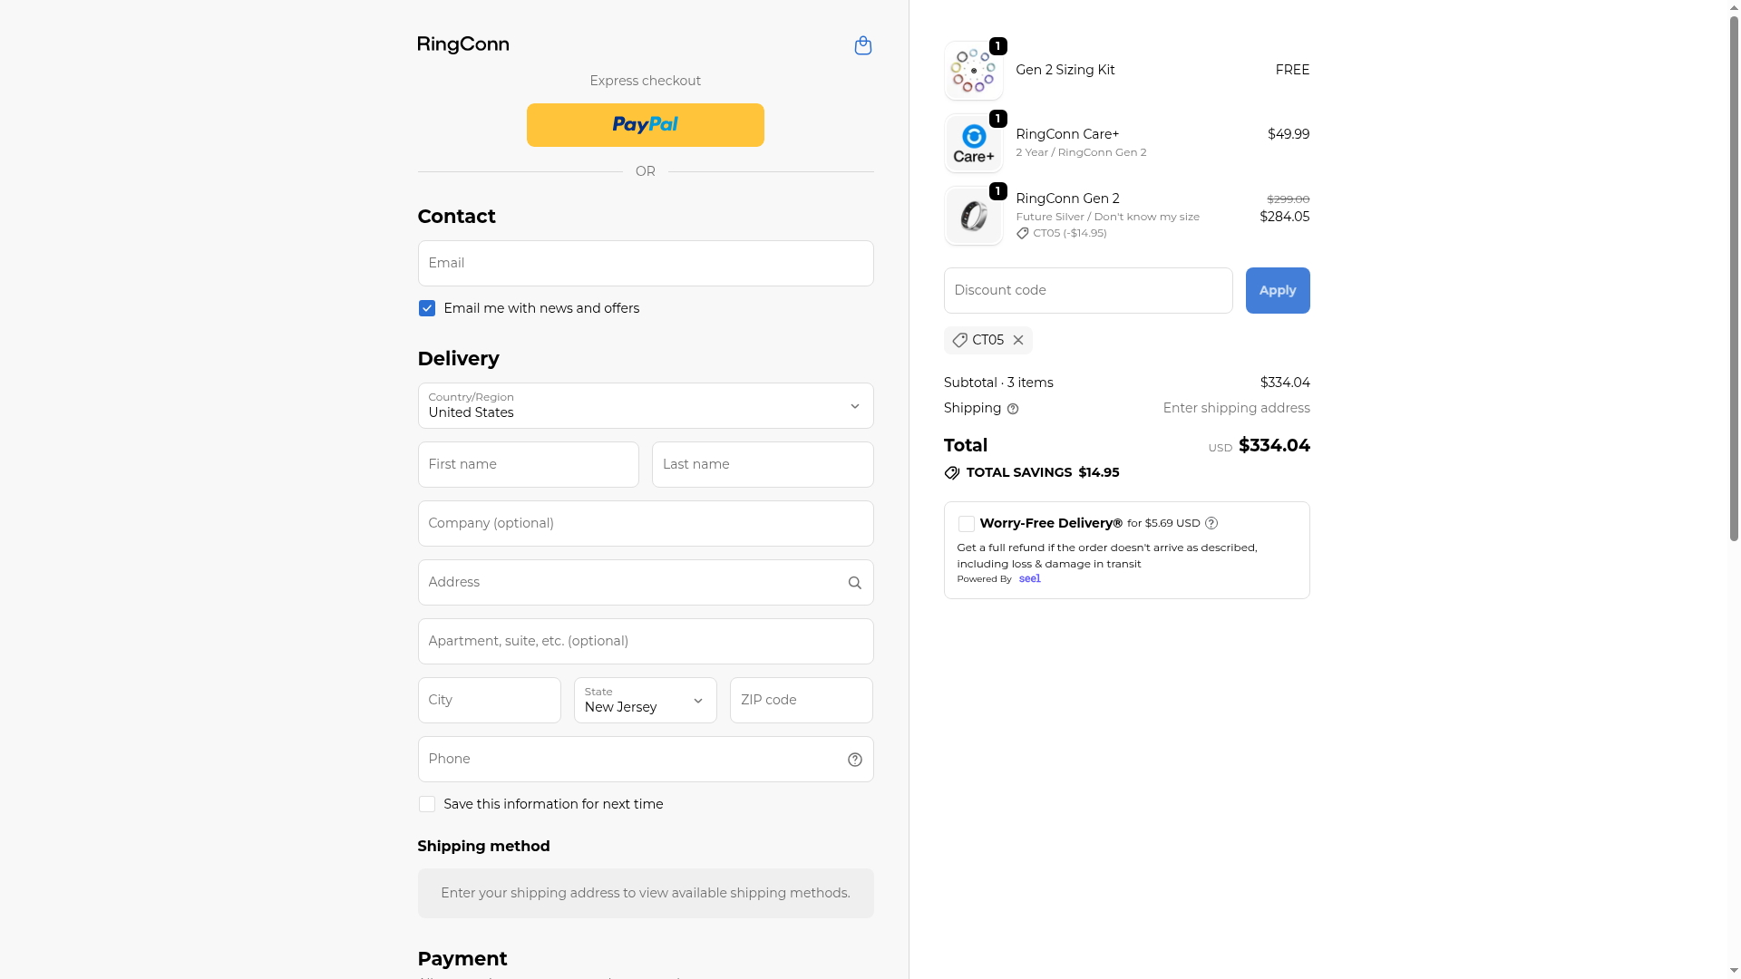Click the Seel powered-by link
This screenshot has height=979, width=1741.
(x=1029, y=579)
